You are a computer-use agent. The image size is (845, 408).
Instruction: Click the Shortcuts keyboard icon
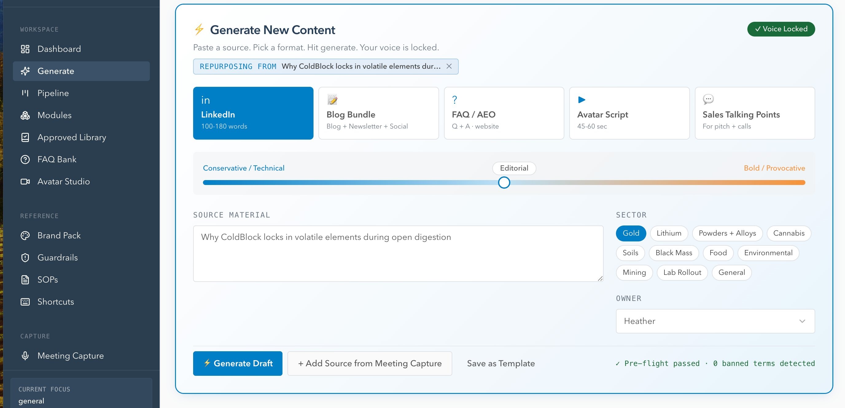pyautogui.click(x=25, y=302)
